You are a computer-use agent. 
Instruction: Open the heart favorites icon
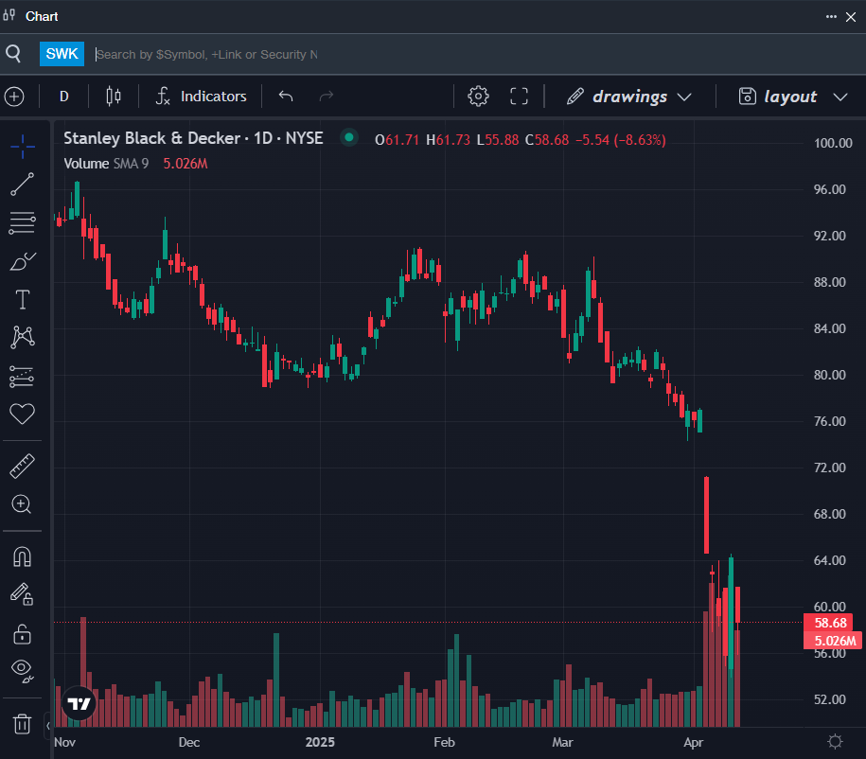coord(22,414)
